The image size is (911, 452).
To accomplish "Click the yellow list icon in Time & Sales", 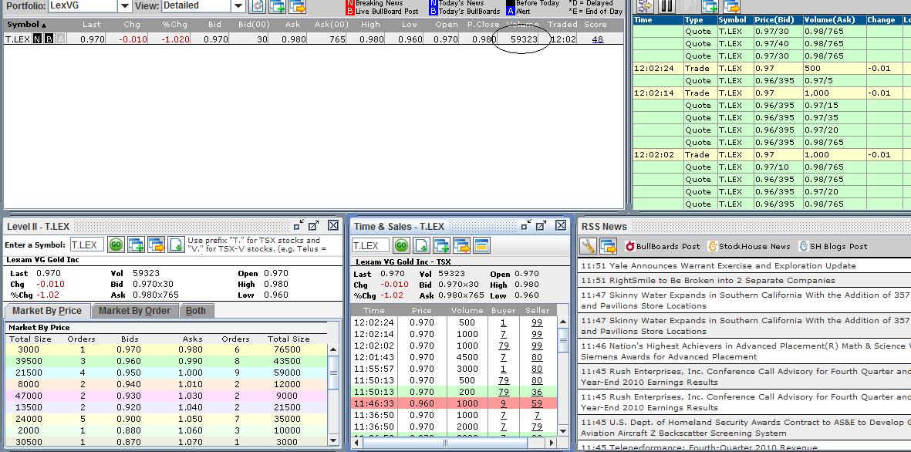I will point(481,245).
